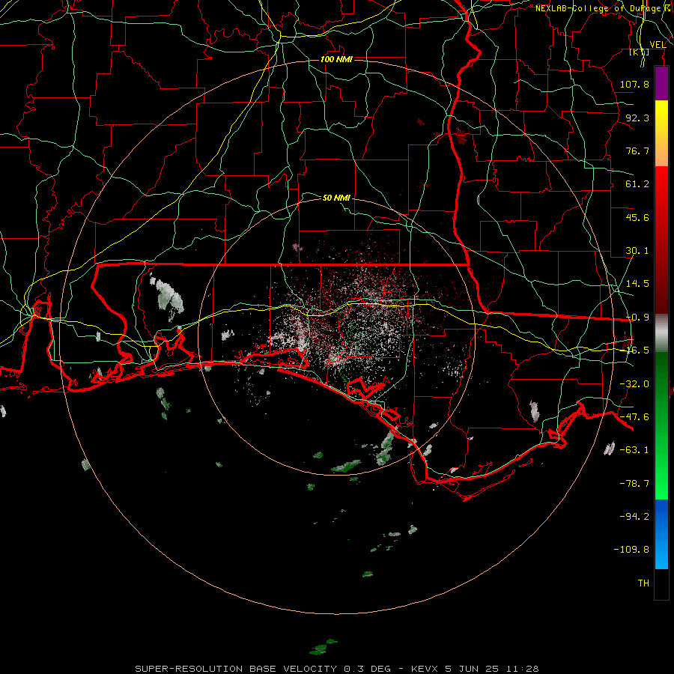Select the 45.6 velocity scale value
Image resolution: width=674 pixels, height=674 pixels.
(x=637, y=217)
